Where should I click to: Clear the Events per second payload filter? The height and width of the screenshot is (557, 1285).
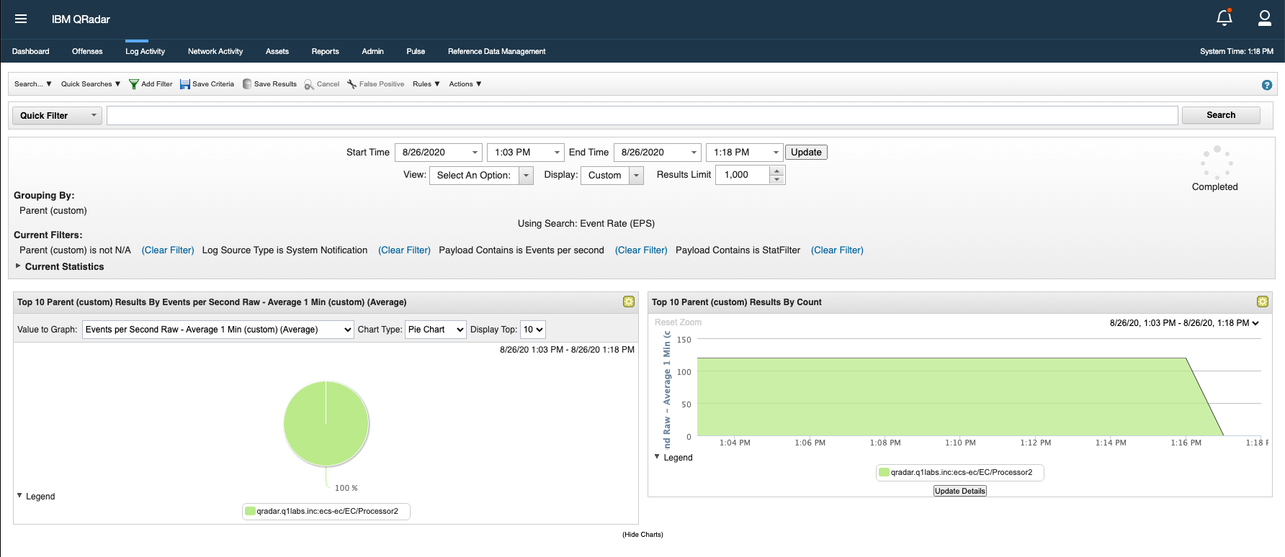pyautogui.click(x=641, y=250)
